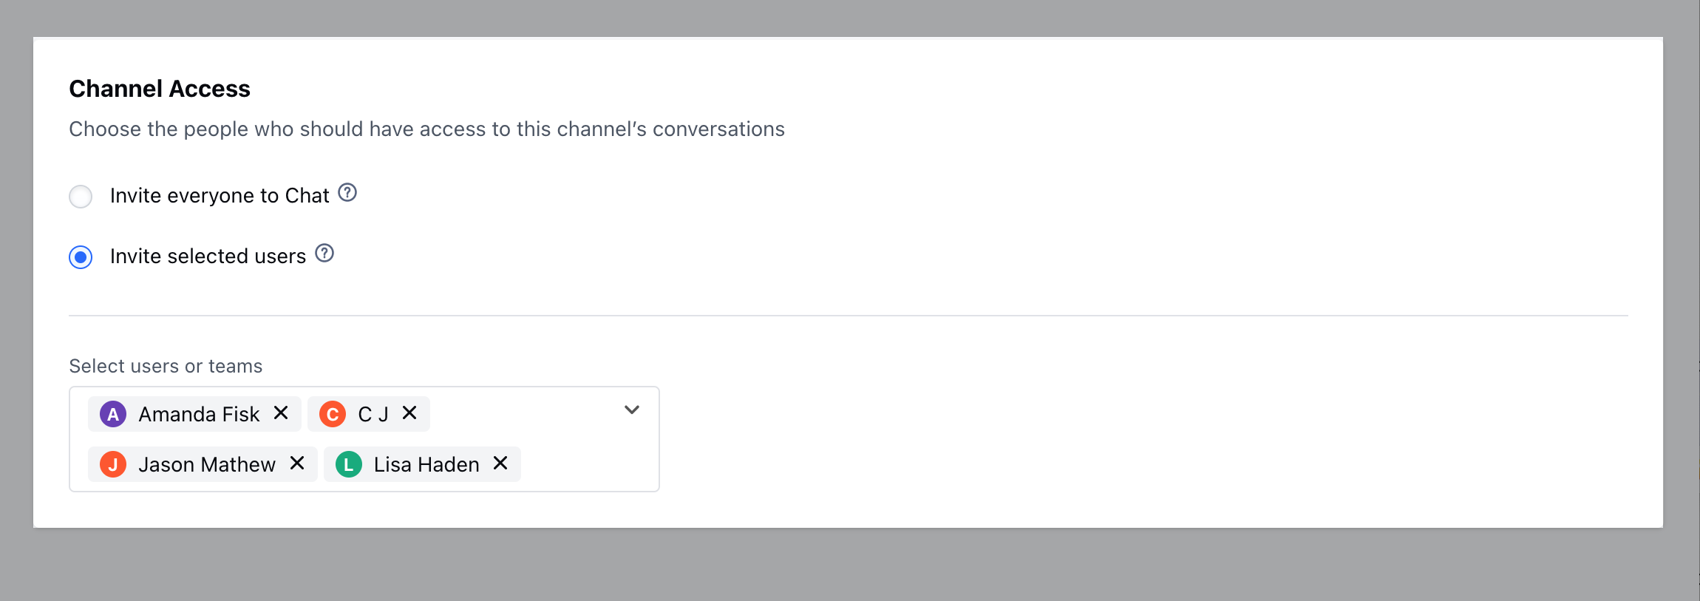Click the Select users or teams label

[x=166, y=366]
